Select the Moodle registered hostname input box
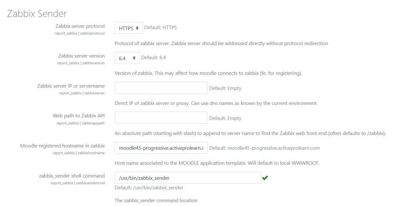This screenshot has width=400, height=206. pos(161,148)
